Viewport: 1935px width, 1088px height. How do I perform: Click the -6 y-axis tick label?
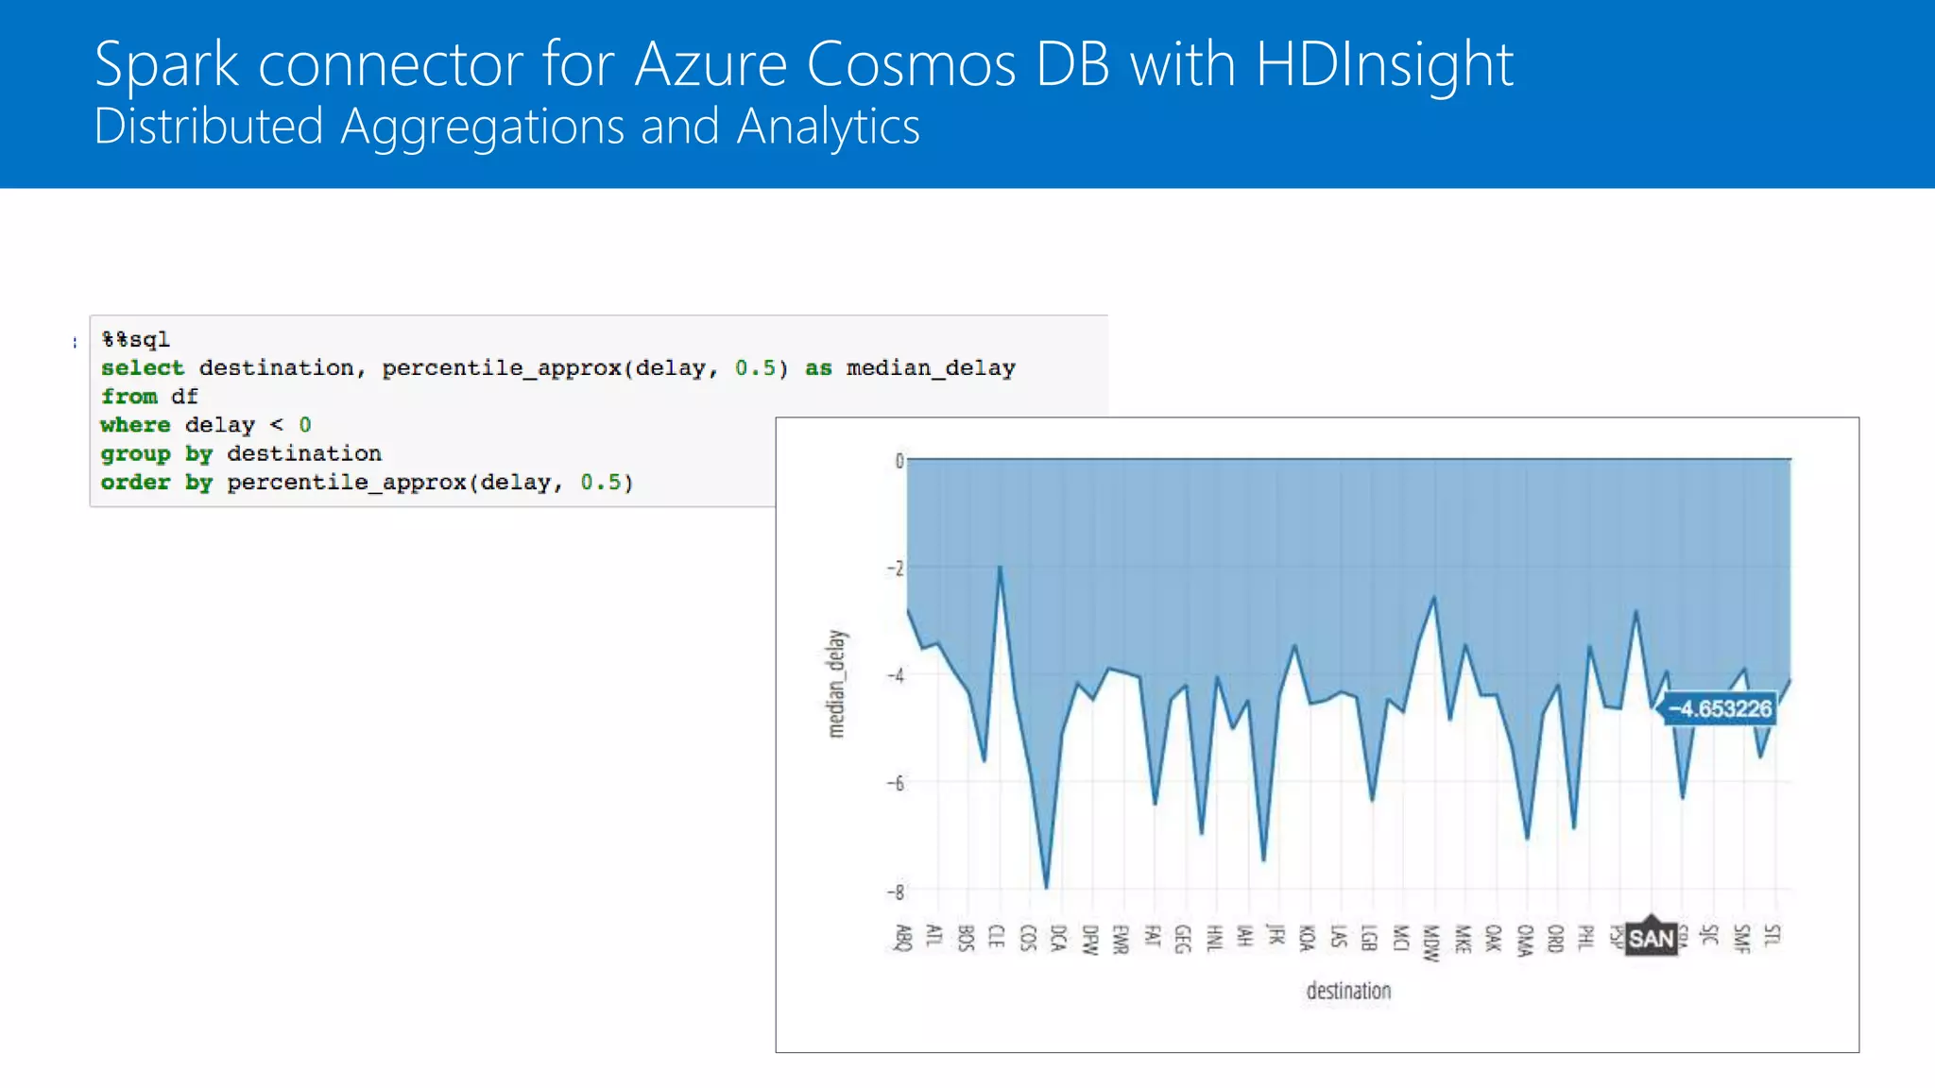[895, 783]
